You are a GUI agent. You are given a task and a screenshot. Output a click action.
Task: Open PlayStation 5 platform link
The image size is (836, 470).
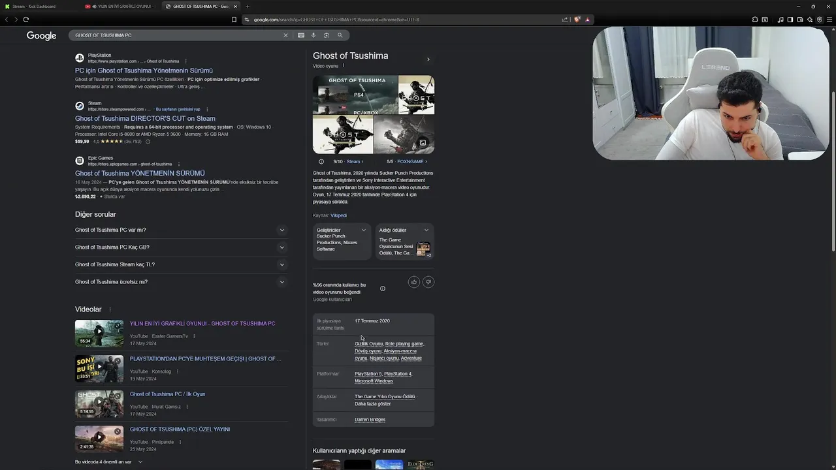pyautogui.click(x=368, y=374)
